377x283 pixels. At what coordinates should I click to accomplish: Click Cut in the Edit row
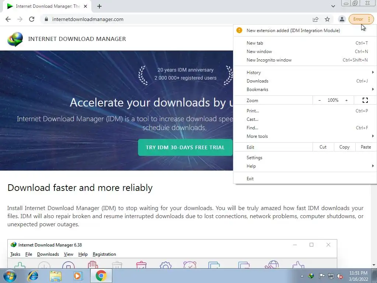pos(323,147)
